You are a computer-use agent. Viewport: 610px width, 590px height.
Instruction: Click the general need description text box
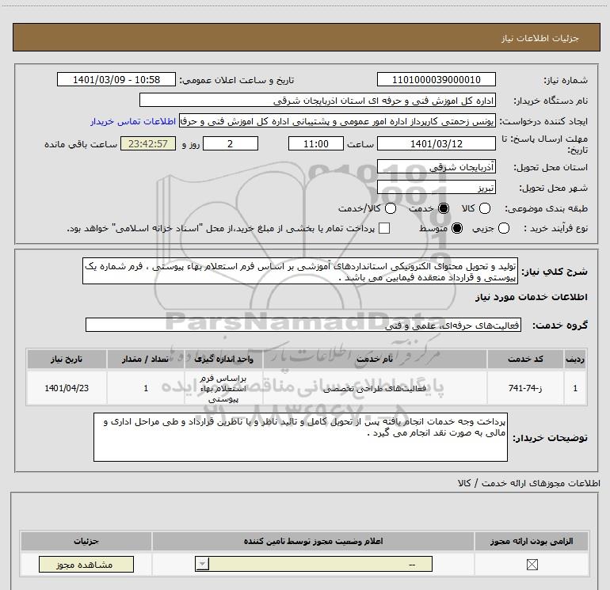(x=300, y=271)
